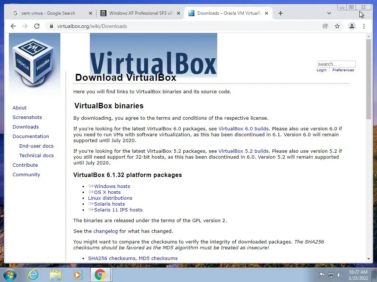Follow the VirtualBox 5.2 builds link
377x282 pixels.
click(x=243, y=151)
